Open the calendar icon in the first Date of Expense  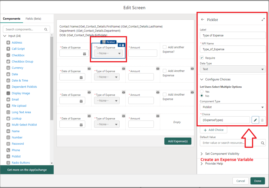(85, 54)
